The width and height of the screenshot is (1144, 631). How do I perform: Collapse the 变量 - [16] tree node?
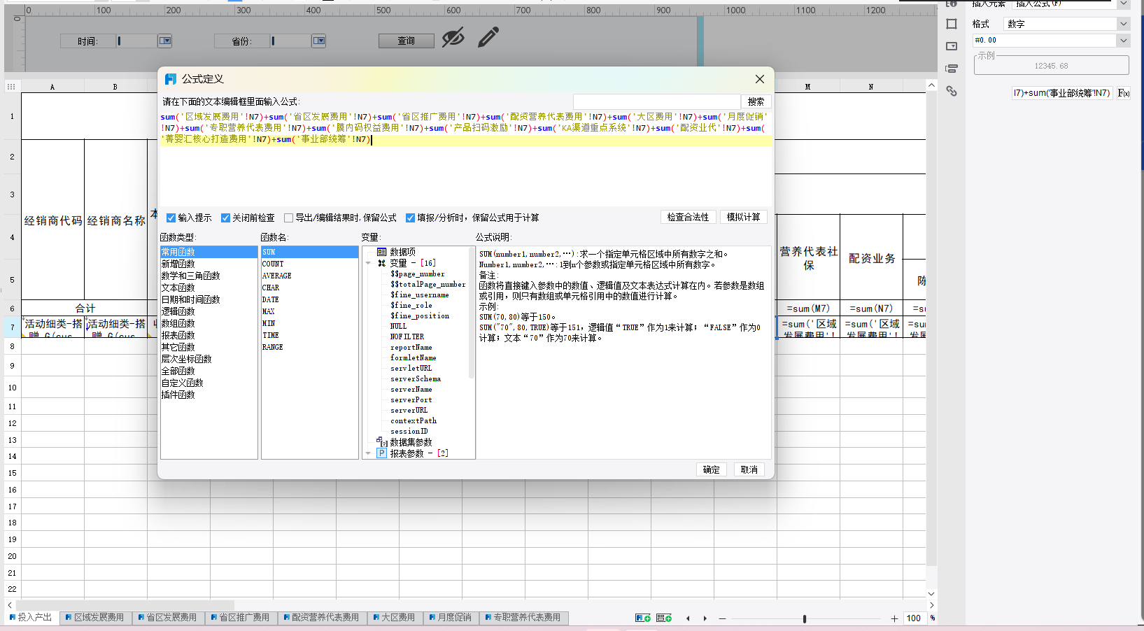coord(368,263)
